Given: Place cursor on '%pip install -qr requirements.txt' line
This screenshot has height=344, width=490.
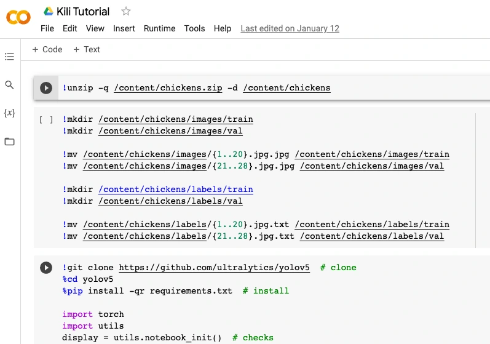Looking at the screenshot, I should (x=147, y=291).
